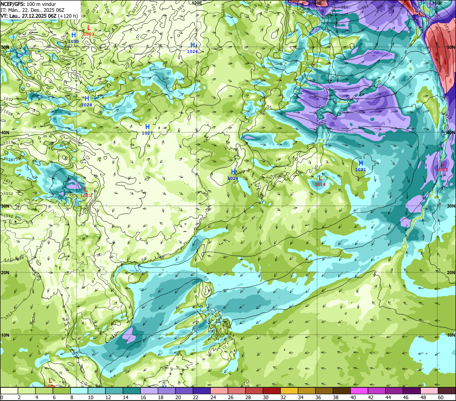Pick the salmon 26–28 legend swatch
Screen dimensions: 456x401
coord(236,391)
